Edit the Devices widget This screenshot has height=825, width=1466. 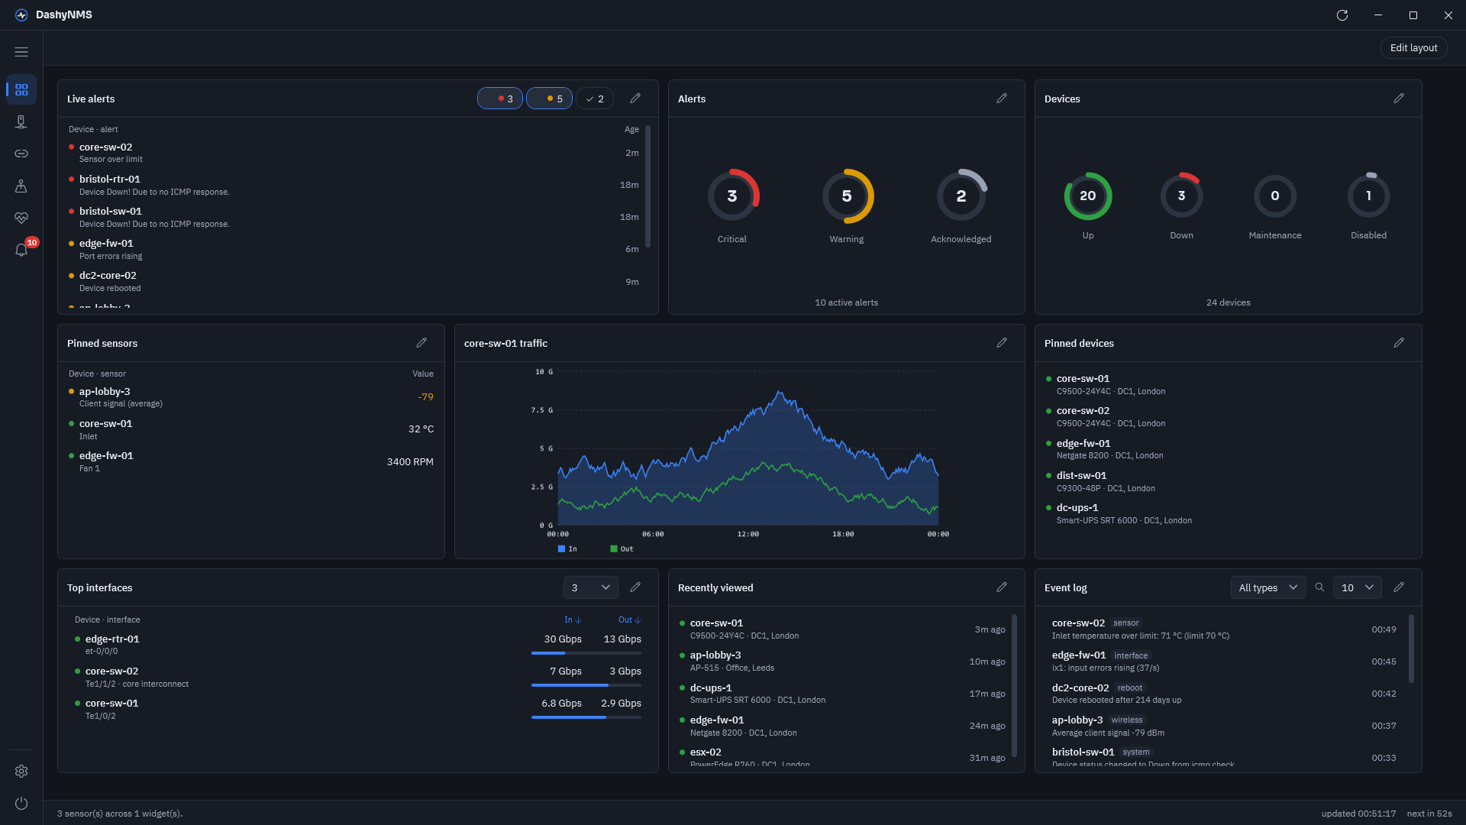1399,99
